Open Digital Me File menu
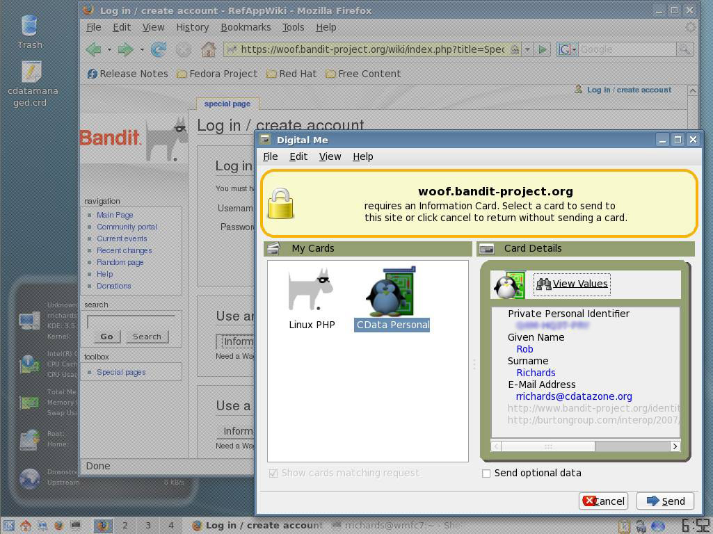Viewport: 713px width, 534px height. click(270, 156)
